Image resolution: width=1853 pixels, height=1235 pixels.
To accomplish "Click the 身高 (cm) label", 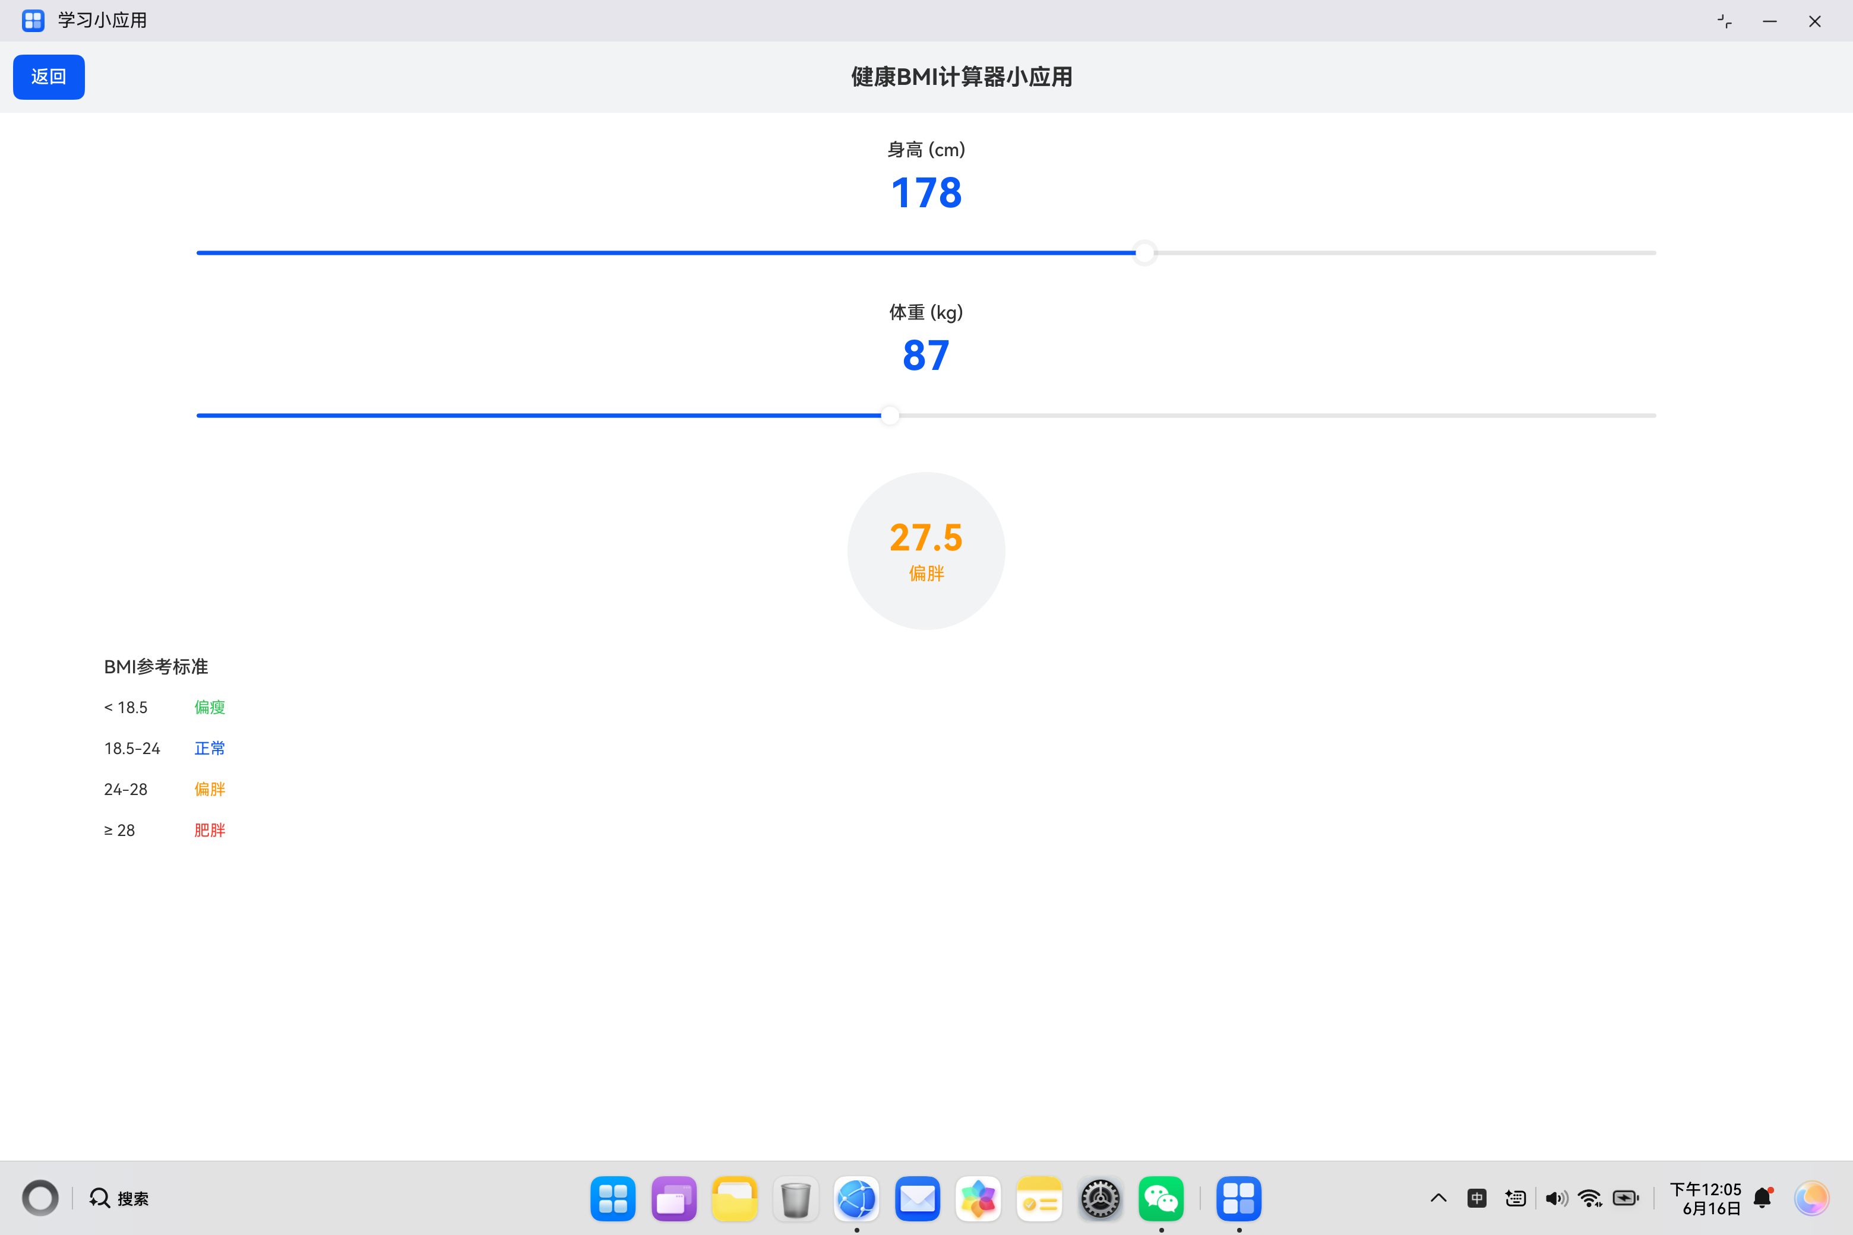I will [926, 150].
